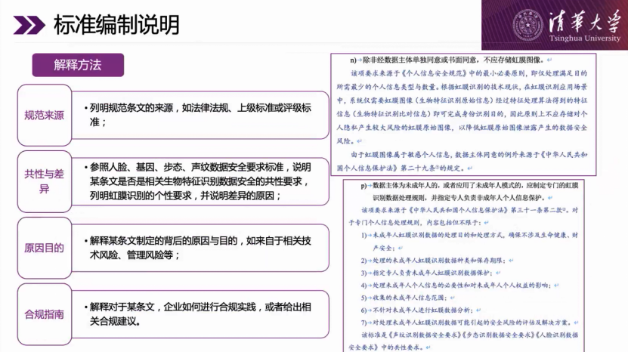Click the double-chevron icon beside the title
This screenshot has height=352, width=628.
[x=29, y=25]
